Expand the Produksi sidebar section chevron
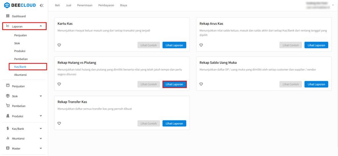Image resolution: width=338 pixels, height=156 pixels. (x=41, y=116)
